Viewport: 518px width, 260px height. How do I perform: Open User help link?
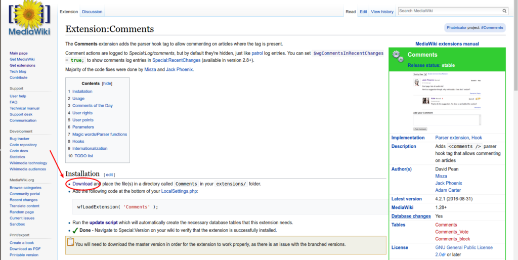[x=18, y=96]
